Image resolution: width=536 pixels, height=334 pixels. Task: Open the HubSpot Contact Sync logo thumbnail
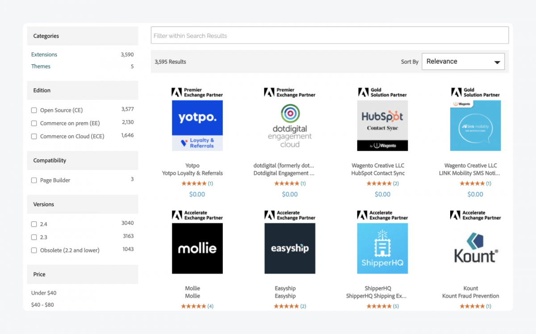[382, 125]
